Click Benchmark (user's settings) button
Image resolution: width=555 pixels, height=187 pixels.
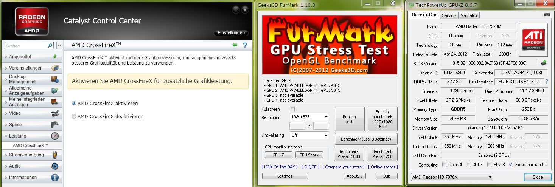click(x=366, y=139)
